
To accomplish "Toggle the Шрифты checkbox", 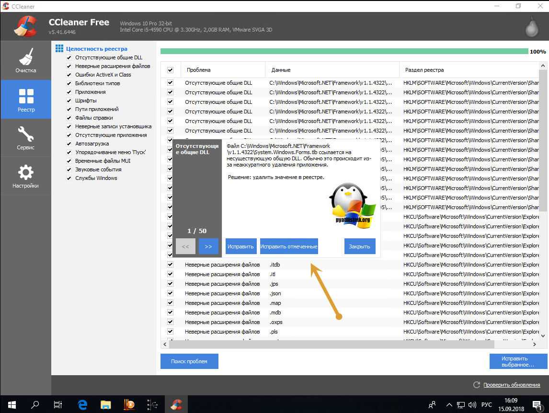I will (69, 100).
